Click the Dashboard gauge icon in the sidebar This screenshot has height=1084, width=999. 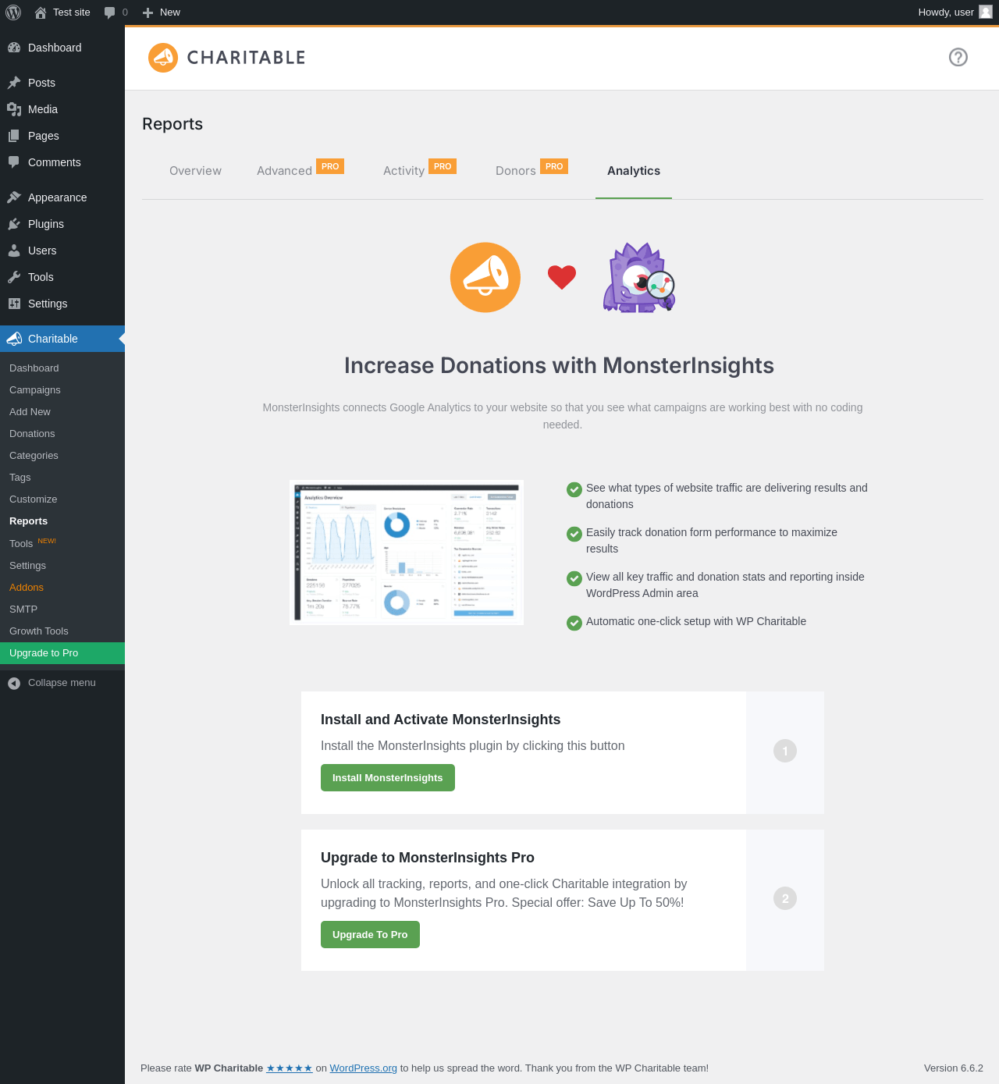(14, 48)
